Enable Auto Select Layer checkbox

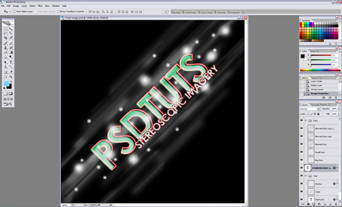15,11
